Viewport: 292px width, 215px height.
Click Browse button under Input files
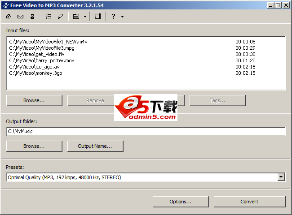pyautogui.click(x=34, y=100)
